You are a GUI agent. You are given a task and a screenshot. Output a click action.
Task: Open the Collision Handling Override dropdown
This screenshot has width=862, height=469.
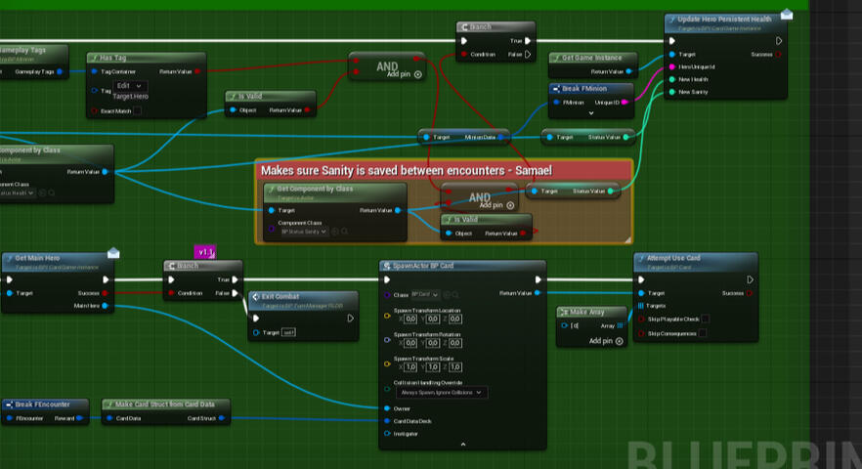440,392
